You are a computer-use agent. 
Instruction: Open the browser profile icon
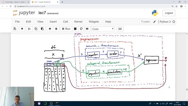click(181, 6)
